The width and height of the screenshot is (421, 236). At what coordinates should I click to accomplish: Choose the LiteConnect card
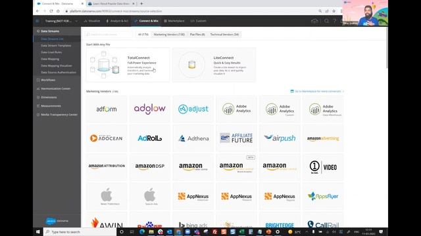(214, 65)
